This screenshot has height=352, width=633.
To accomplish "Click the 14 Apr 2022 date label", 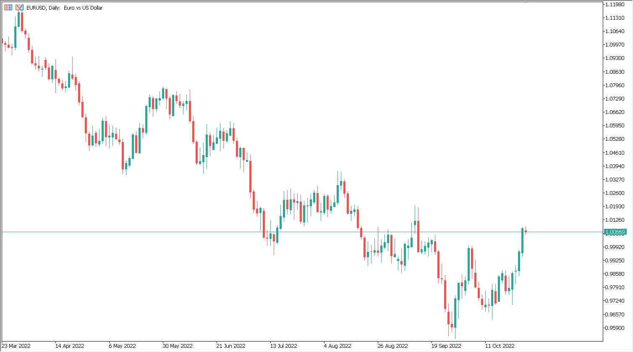I will (x=70, y=346).
